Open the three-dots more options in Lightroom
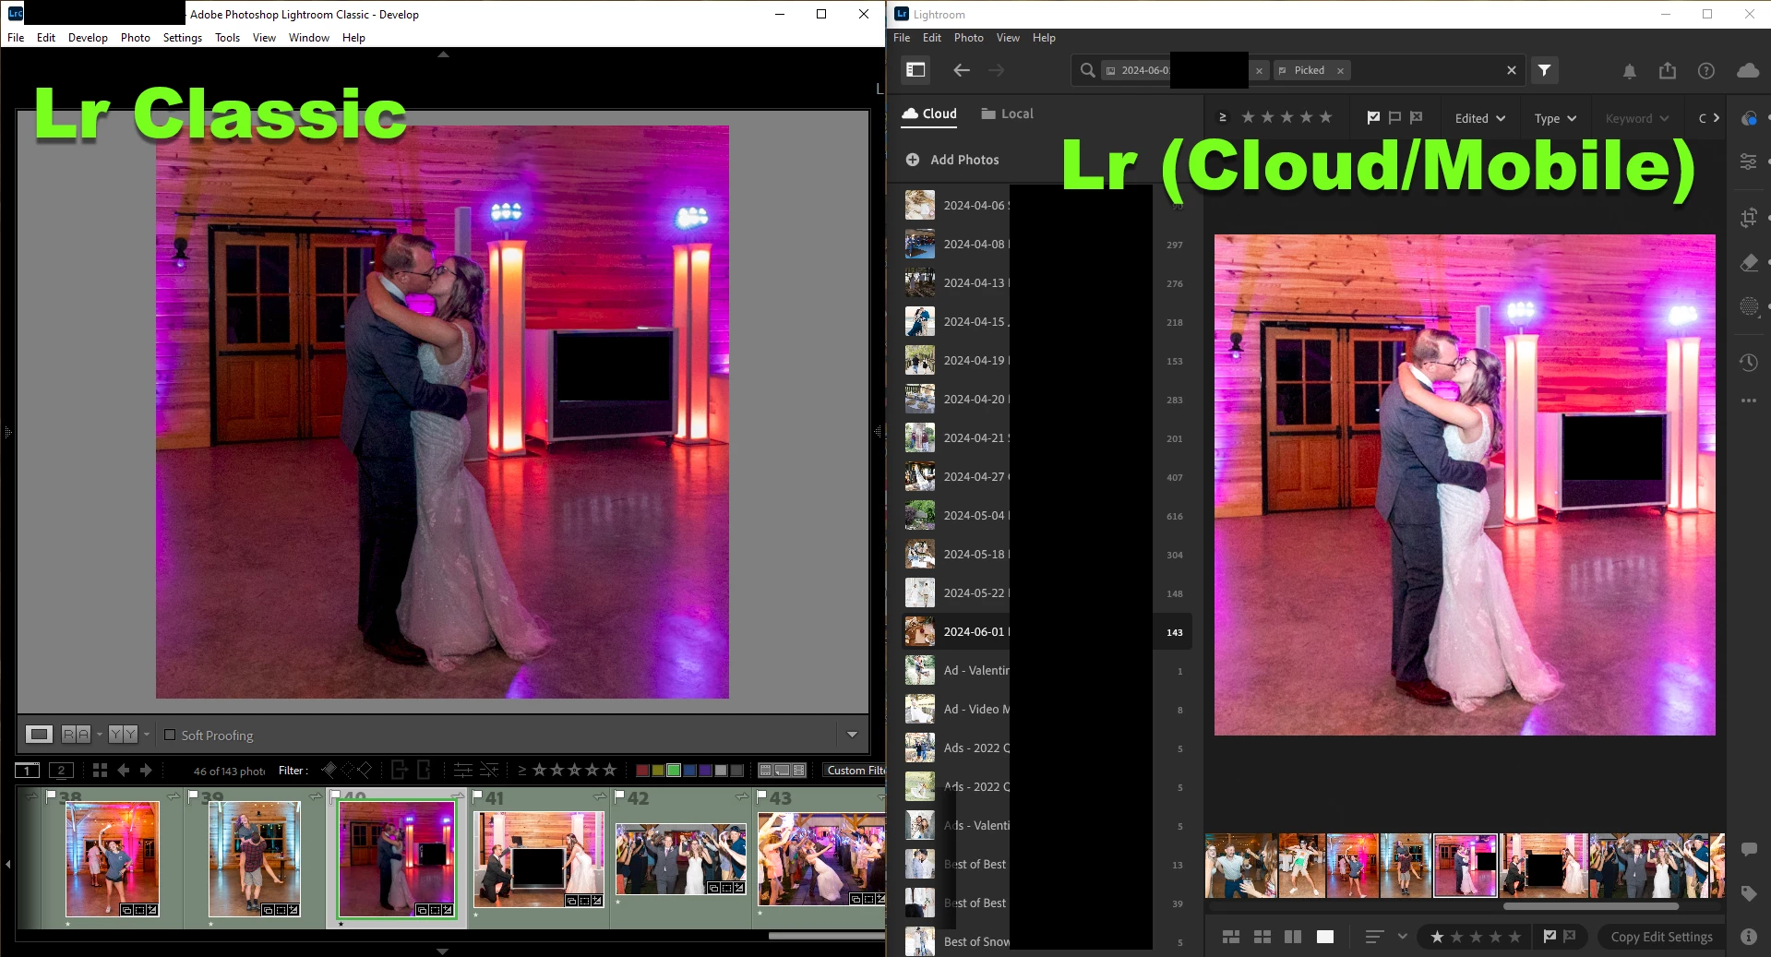Screen dimensions: 1771x957 tap(1748, 401)
